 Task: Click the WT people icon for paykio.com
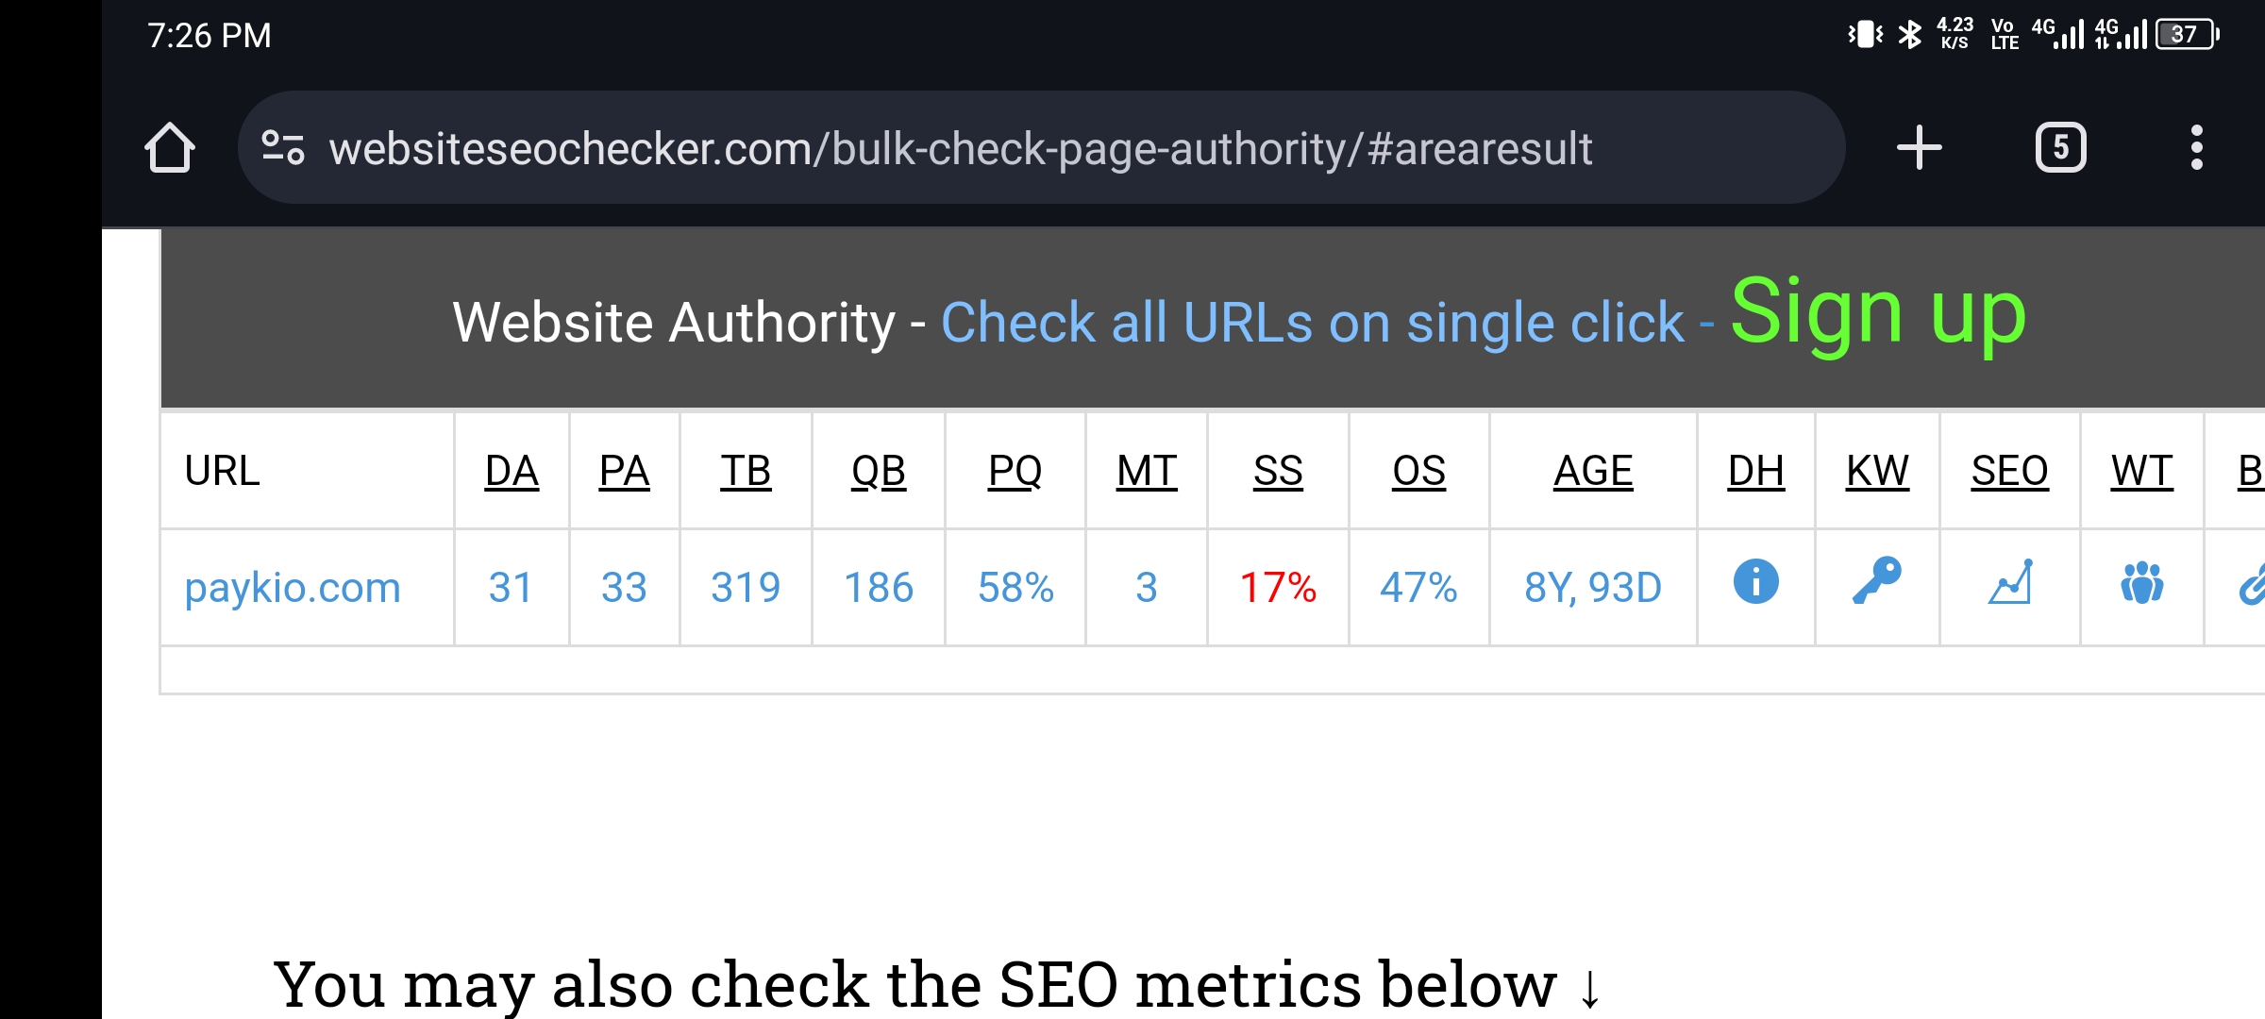tap(2141, 582)
